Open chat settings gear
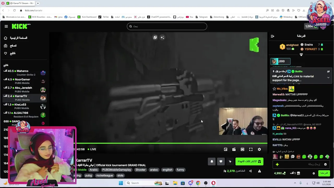The image size is (334, 188). (x=314, y=173)
